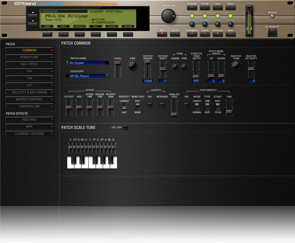Click the KEYBOARD button

click(192, 8)
